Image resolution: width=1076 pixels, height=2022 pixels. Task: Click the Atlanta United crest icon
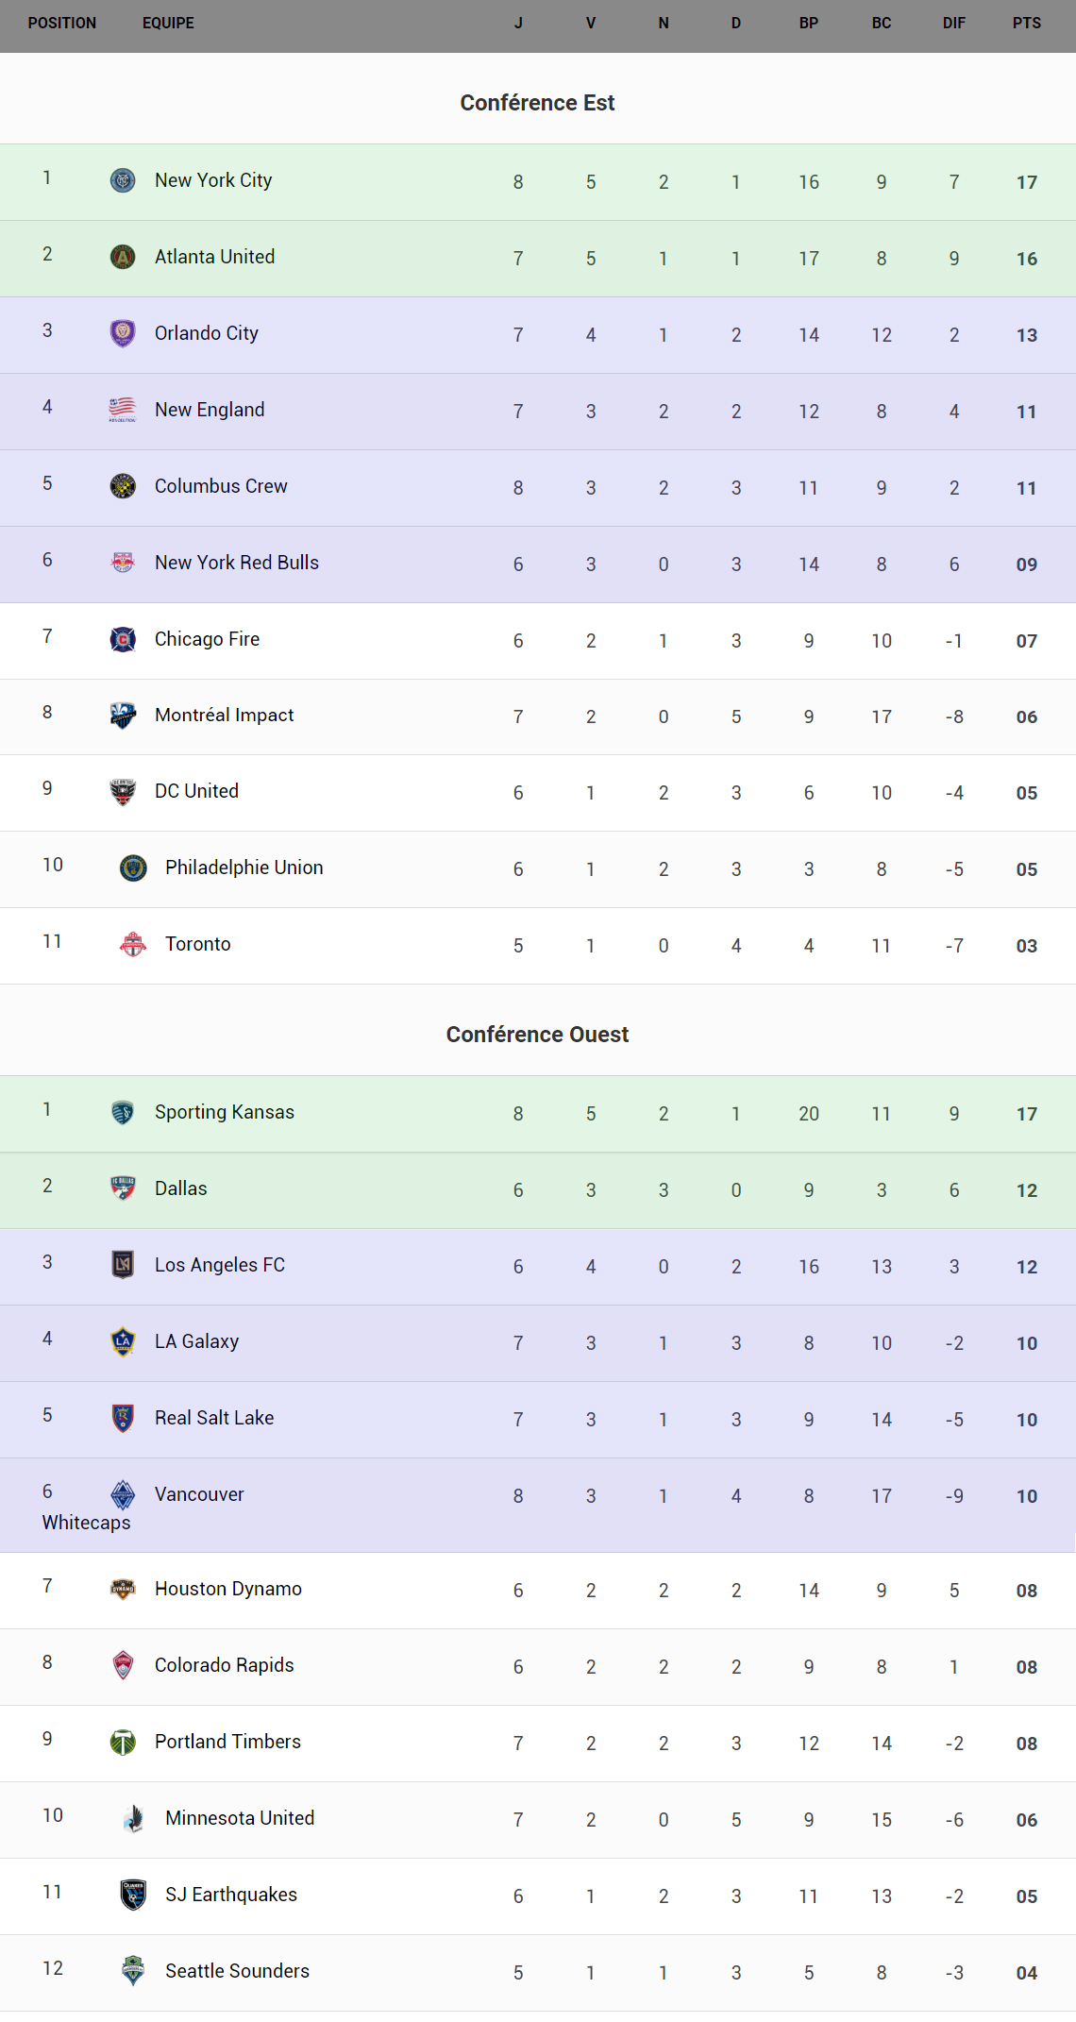(x=123, y=257)
